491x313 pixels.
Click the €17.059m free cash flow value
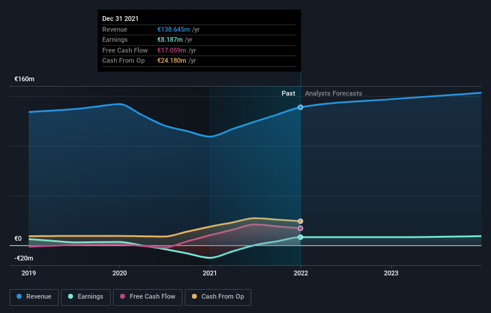tap(172, 50)
